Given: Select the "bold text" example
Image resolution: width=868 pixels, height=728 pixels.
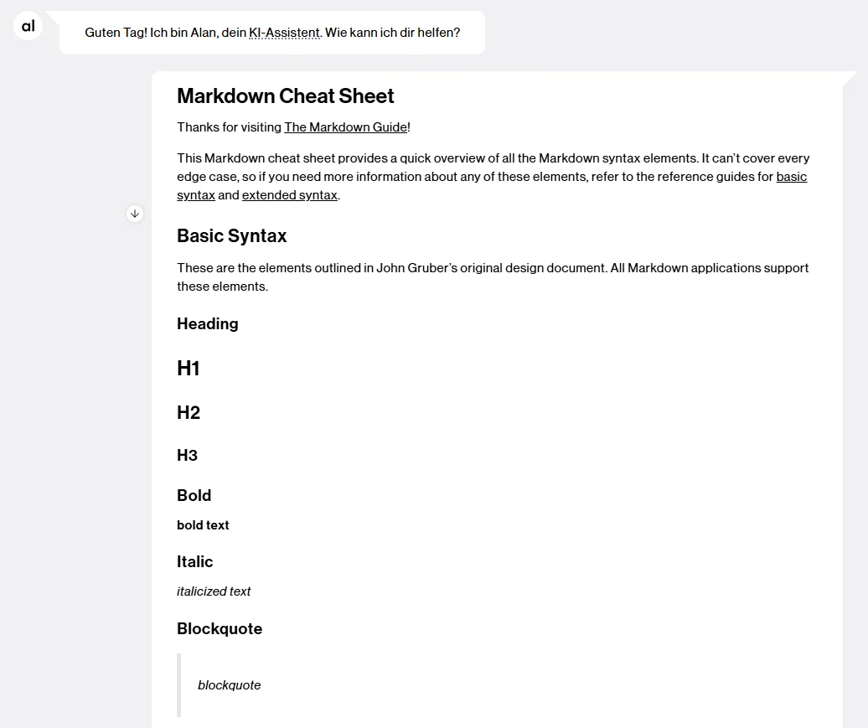Looking at the screenshot, I should pyautogui.click(x=203, y=525).
